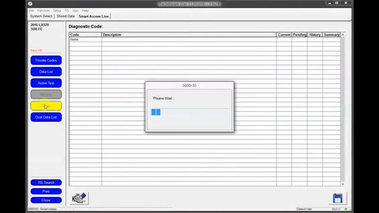Click the DLC 3 status bar entry
This screenshot has width=379, height=213.
tap(336, 209)
